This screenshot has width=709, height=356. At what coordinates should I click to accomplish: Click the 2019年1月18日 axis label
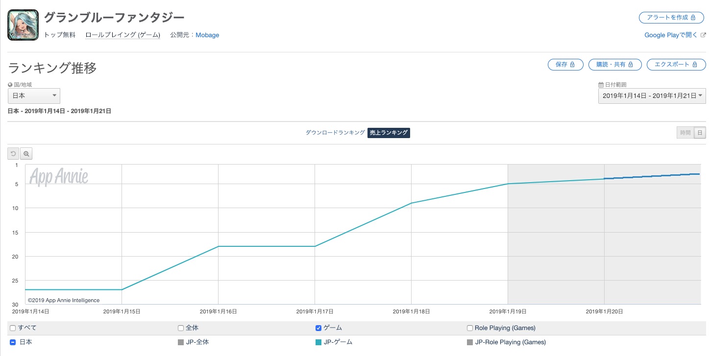click(412, 311)
